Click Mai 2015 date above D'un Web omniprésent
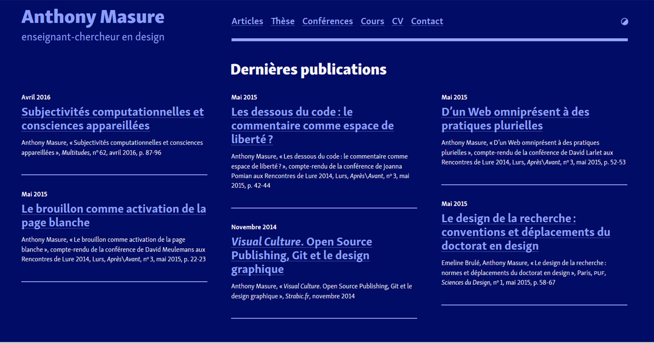The image size is (654, 343). 455,97
